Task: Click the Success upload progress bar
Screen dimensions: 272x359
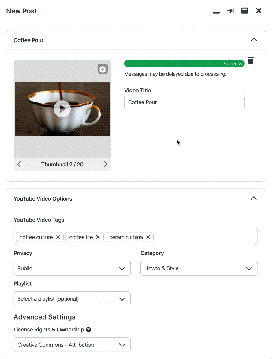Action: (184, 63)
